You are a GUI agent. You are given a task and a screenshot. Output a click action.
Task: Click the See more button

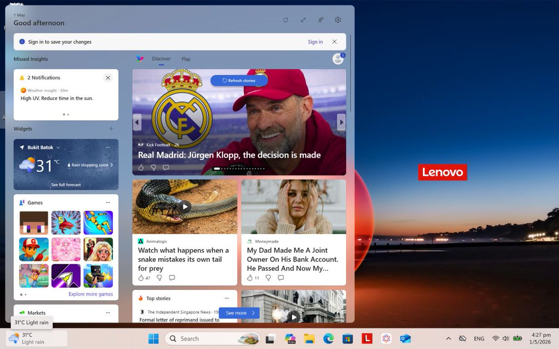coord(239,313)
